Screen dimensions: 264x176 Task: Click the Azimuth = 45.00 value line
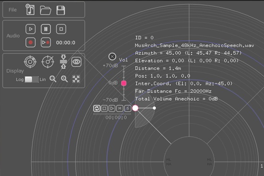[188, 53]
